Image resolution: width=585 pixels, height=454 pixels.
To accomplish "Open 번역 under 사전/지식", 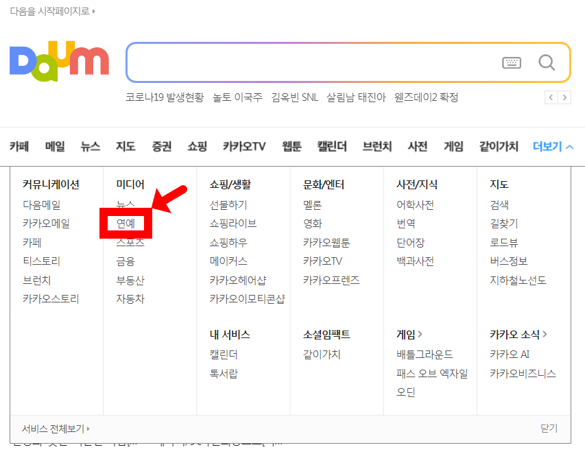I will [406, 224].
